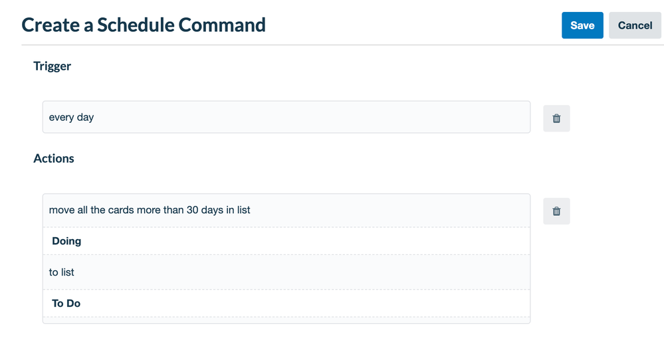
Task: Click the "Actions" section label
Action: pyautogui.click(x=54, y=158)
